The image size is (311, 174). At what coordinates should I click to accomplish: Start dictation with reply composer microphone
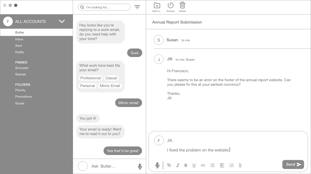pyautogui.click(x=157, y=165)
